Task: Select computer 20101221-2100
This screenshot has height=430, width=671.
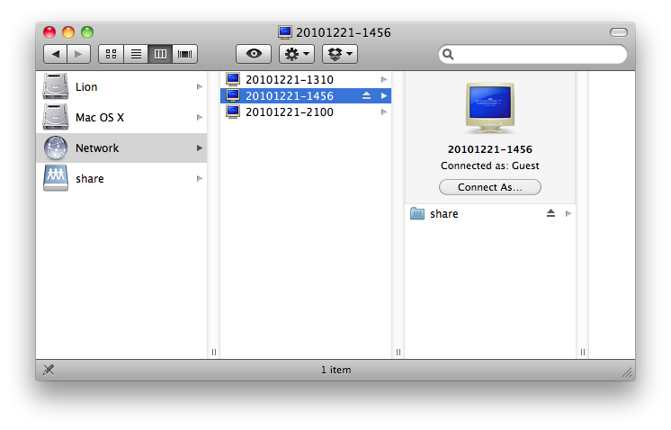Action: 306,112
